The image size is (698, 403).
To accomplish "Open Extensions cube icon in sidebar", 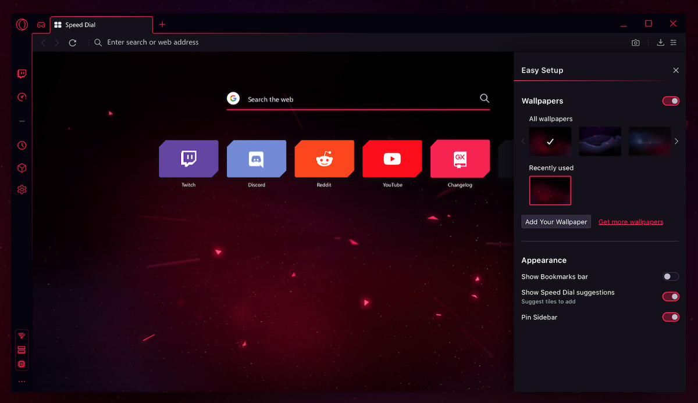I will click(22, 168).
